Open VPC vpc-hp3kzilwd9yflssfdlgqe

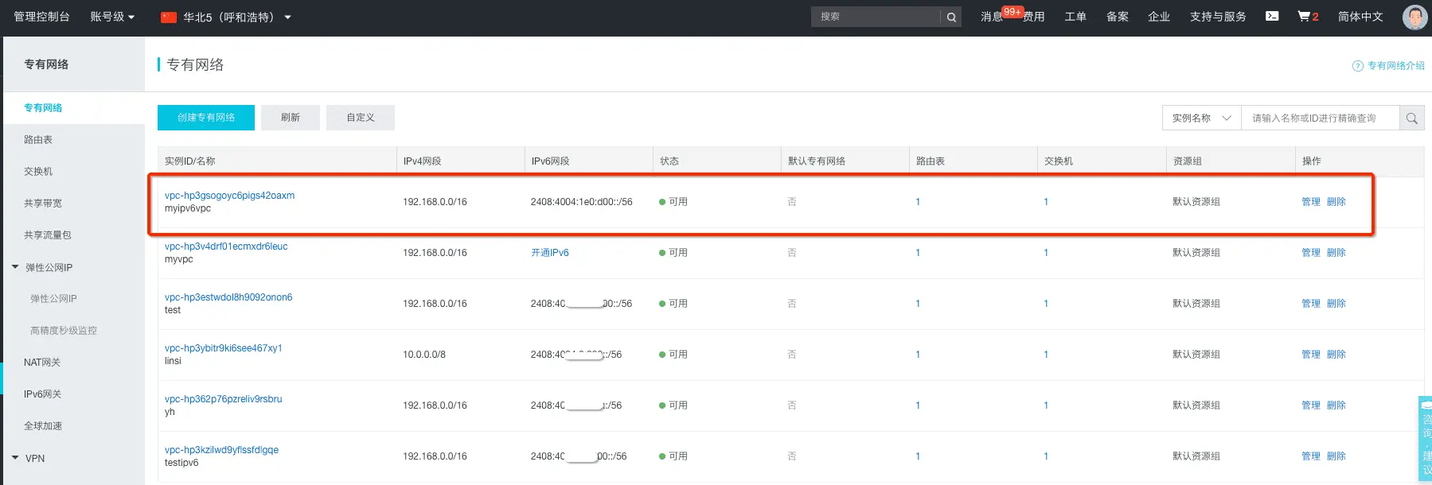pos(221,450)
